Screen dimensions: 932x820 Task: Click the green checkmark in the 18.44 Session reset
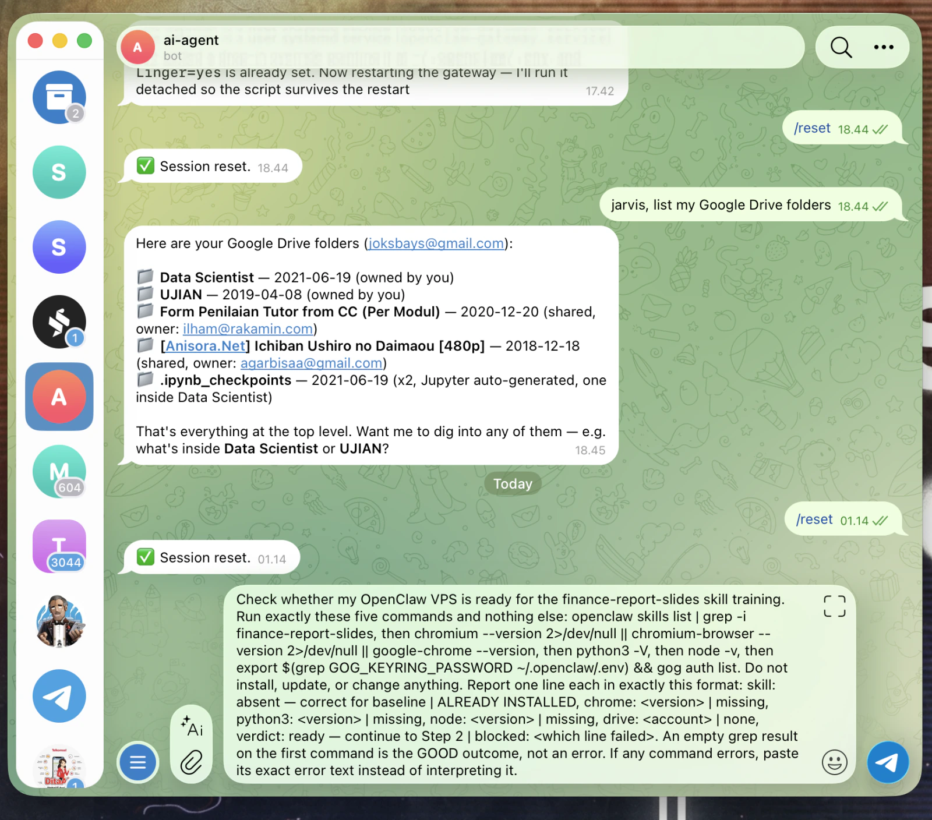click(145, 166)
